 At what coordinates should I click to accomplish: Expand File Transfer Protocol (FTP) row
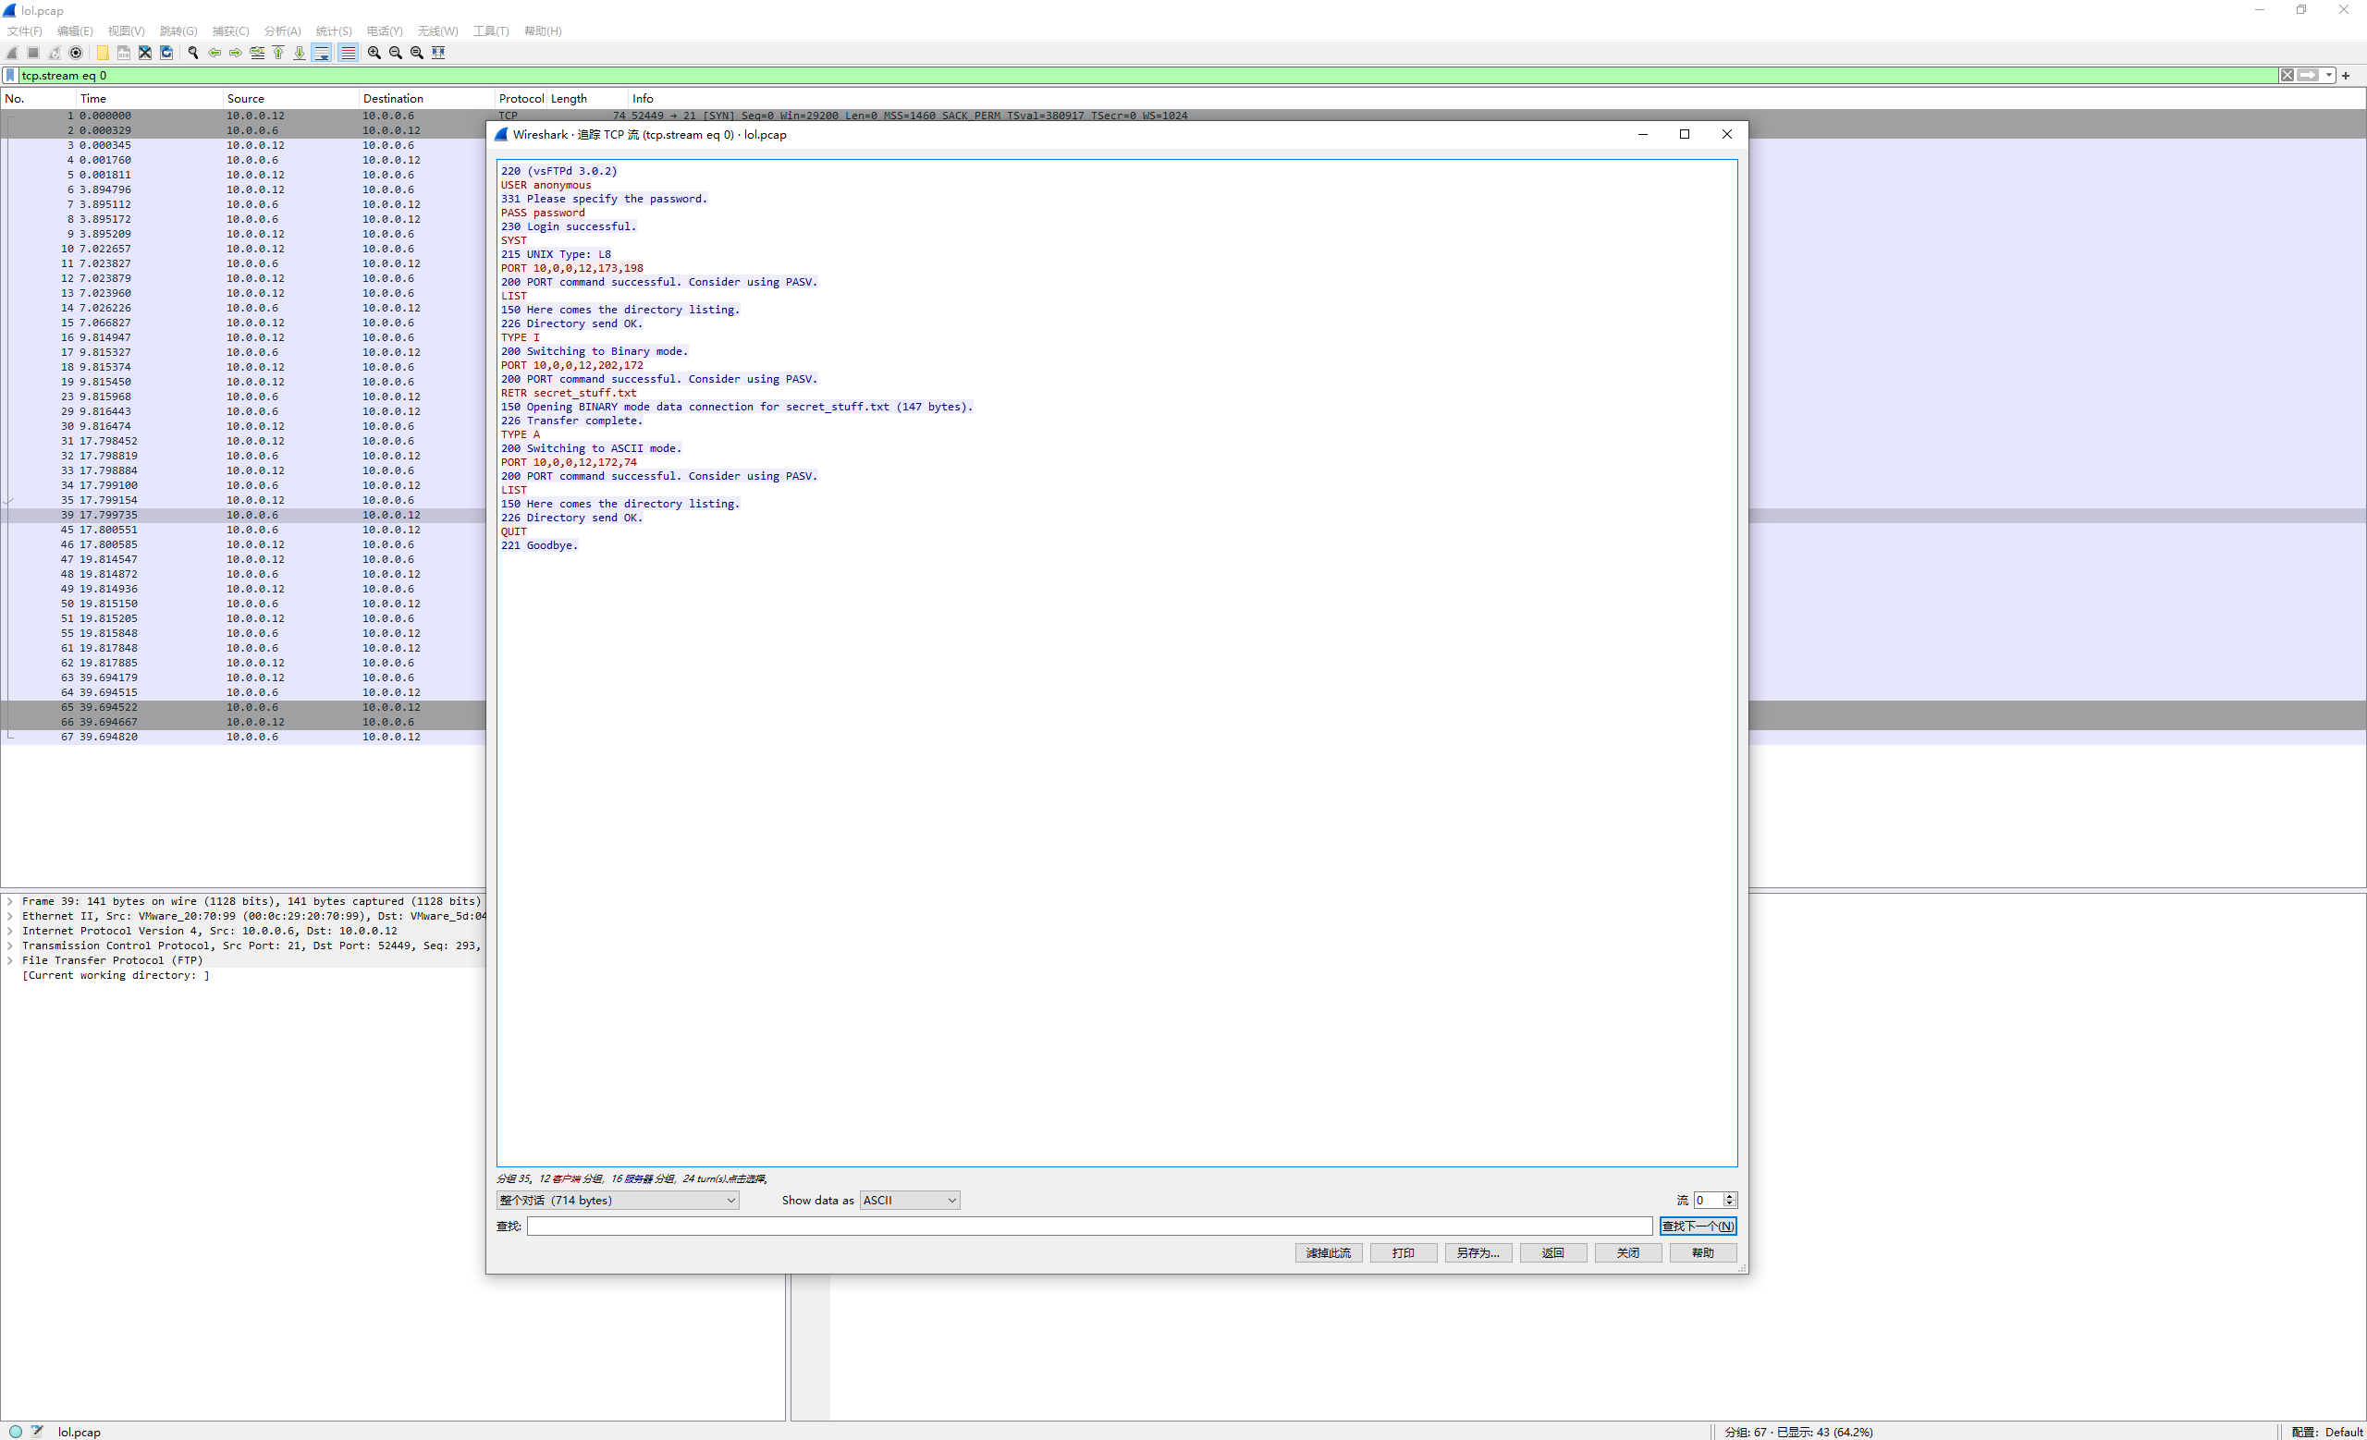coord(9,960)
